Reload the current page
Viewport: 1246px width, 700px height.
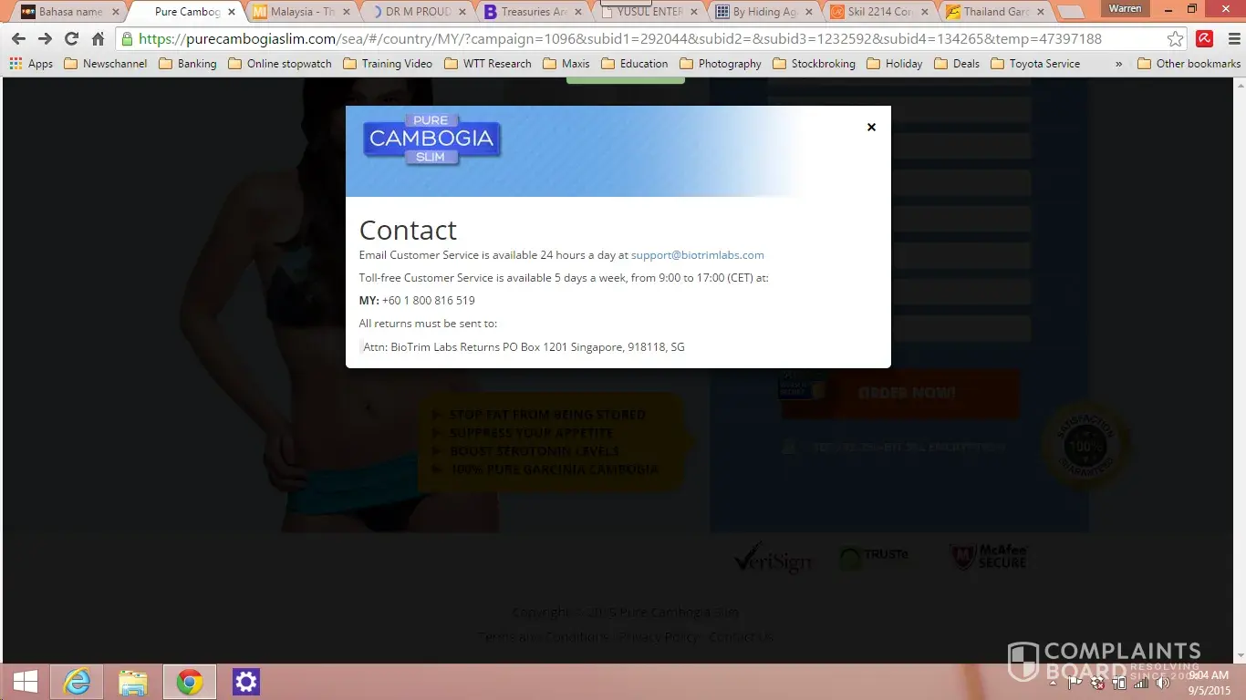click(x=71, y=39)
